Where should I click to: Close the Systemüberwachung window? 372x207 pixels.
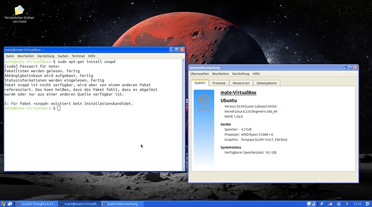coord(355,67)
